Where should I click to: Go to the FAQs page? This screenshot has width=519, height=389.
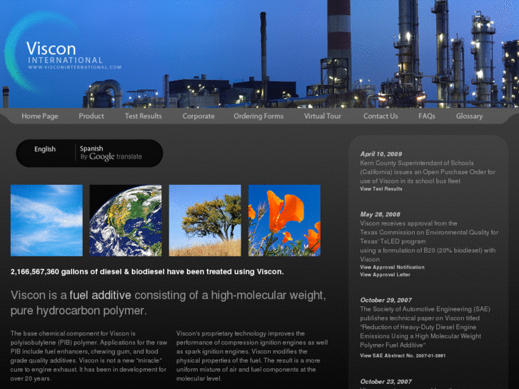[427, 116]
